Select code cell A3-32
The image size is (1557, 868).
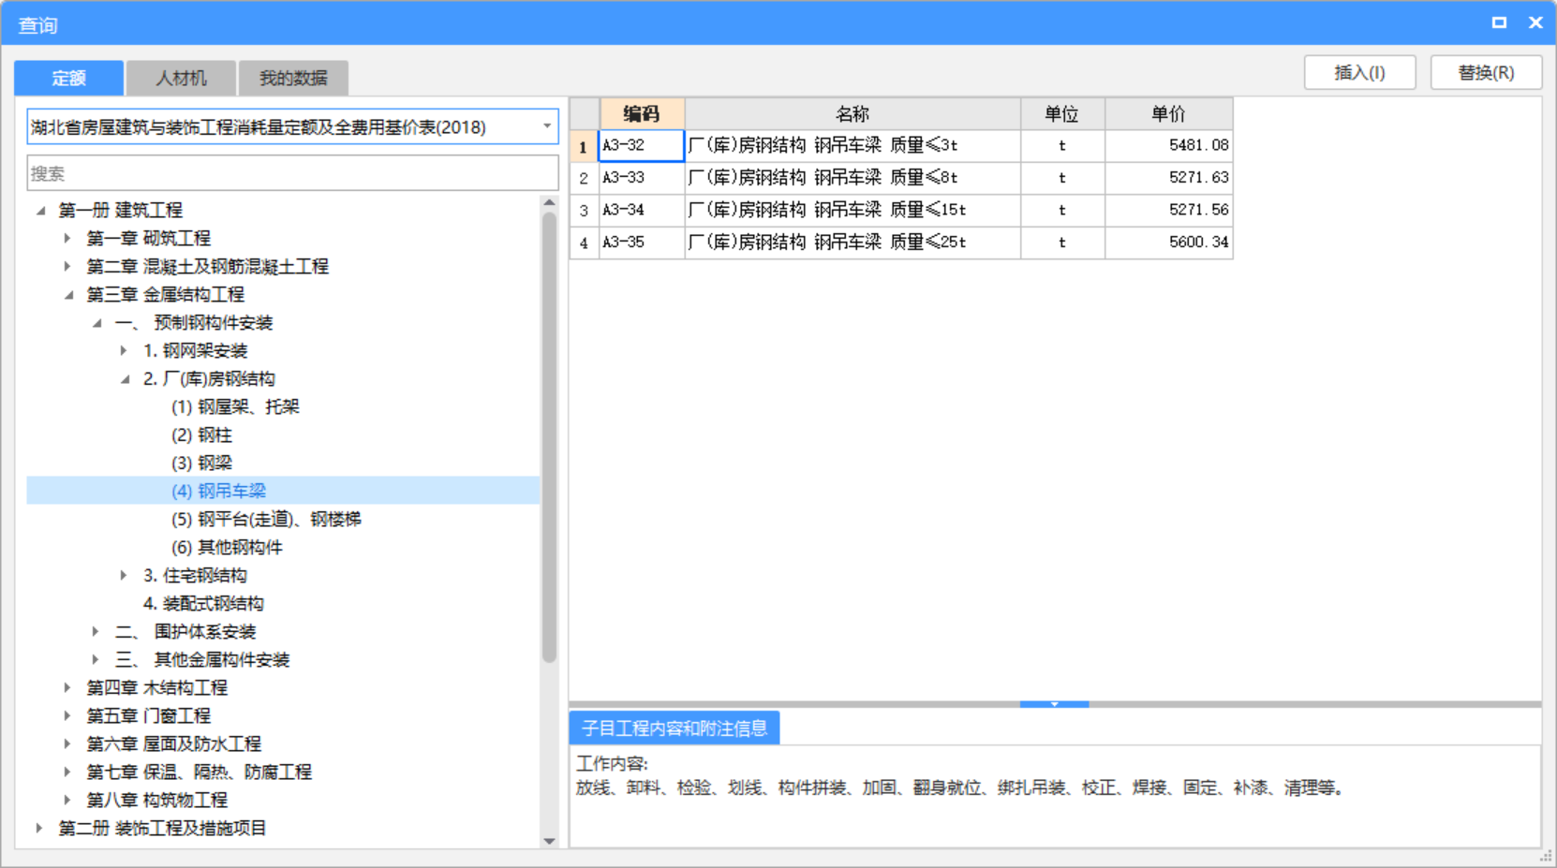tap(642, 145)
